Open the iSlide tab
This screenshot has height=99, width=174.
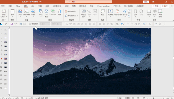[x=18, y=6]
